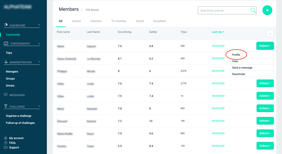The image size is (282, 154).
Task: Click the Support envelope icon
Action: (6, 148)
